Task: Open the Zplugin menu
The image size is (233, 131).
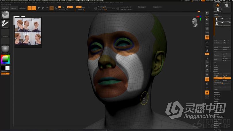Action: pos(112,3)
